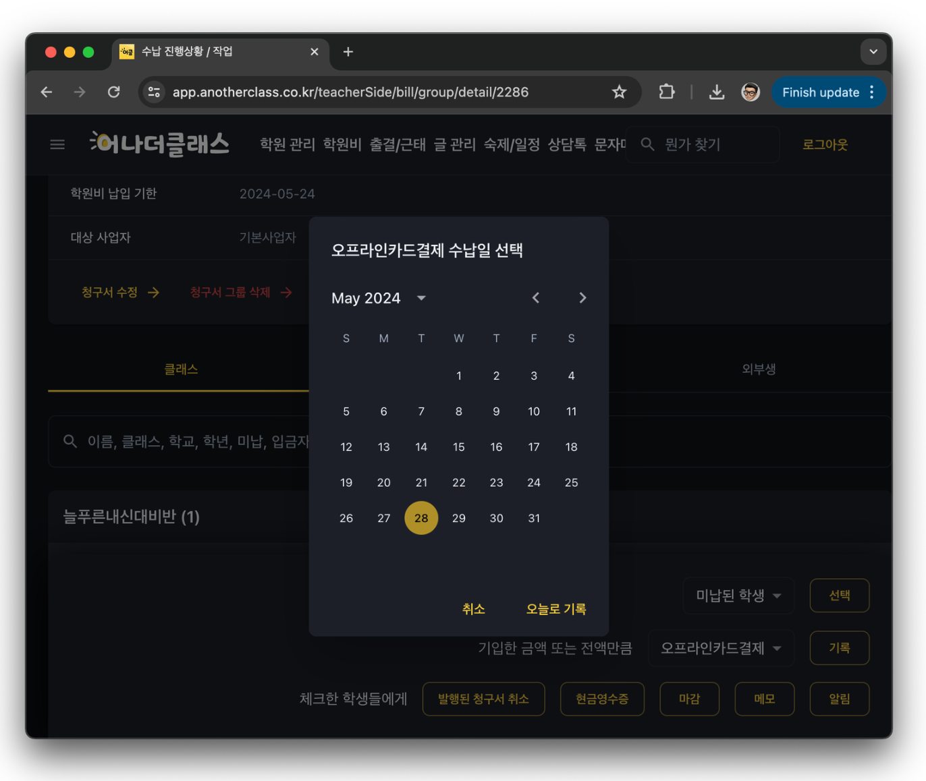The width and height of the screenshot is (926, 781).
Task: Click 취소 to cancel date selection
Action: click(474, 609)
